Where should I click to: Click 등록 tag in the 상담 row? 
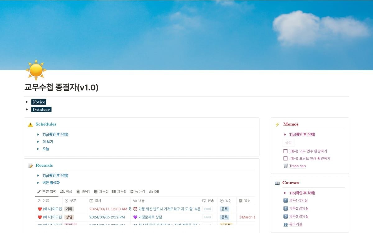tap(224, 217)
